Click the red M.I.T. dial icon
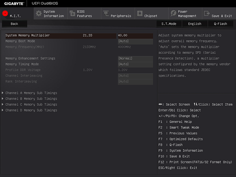The image size is (236, 177). coord(5,13)
